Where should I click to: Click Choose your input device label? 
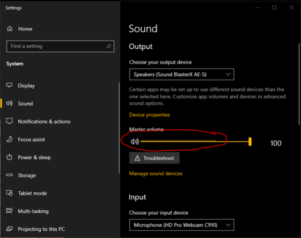pos(159,213)
